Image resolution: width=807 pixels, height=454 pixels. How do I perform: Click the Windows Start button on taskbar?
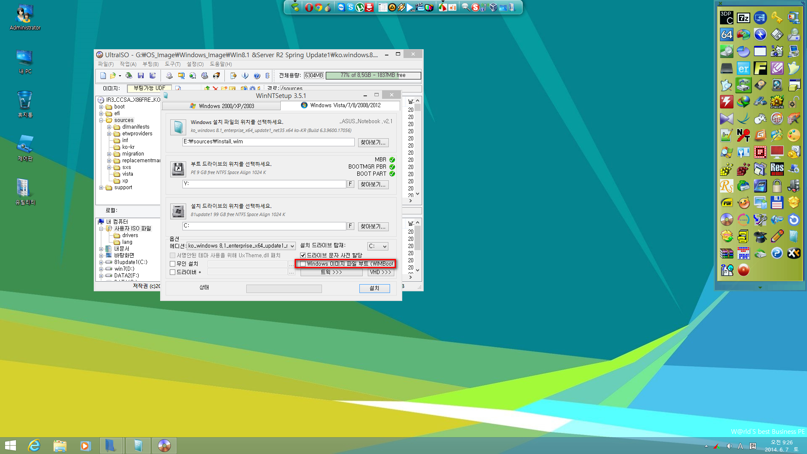point(11,446)
